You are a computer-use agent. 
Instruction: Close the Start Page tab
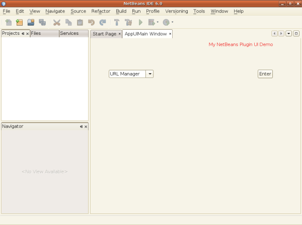tap(120, 34)
